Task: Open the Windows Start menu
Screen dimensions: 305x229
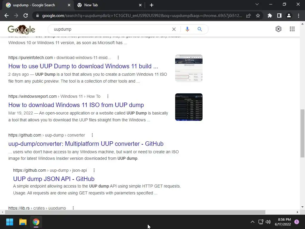Action: pos(10,222)
